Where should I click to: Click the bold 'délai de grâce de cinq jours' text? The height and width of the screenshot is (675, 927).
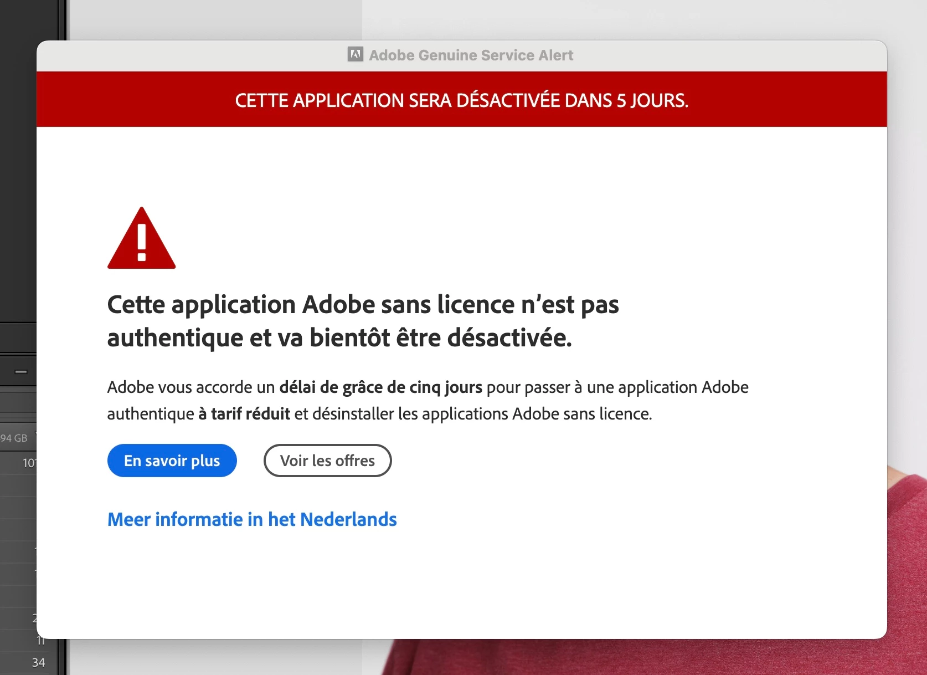[x=381, y=387]
